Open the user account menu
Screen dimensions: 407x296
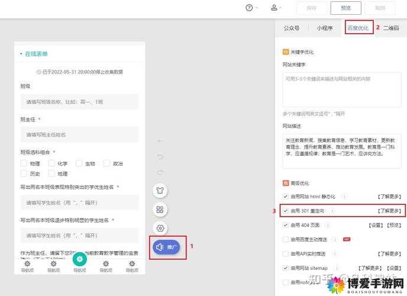click(x=274, y=8)
